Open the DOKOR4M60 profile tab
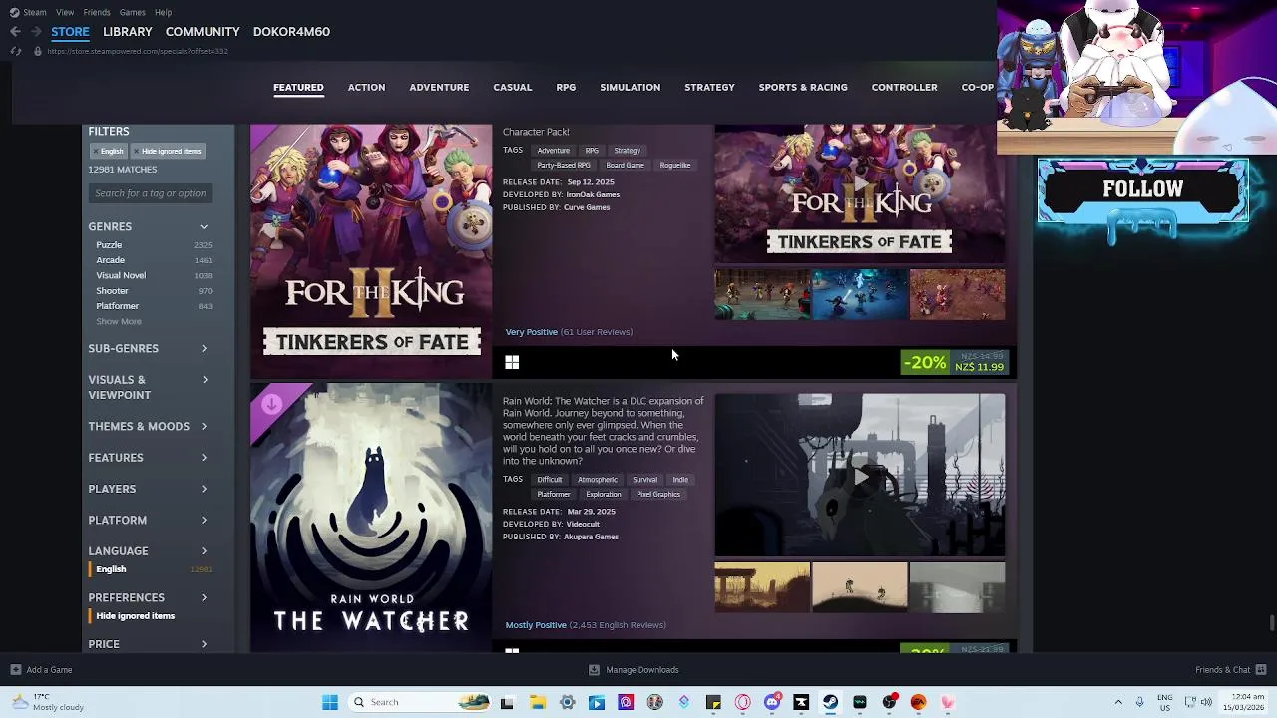The image size is (1277, 718). coord(291,31)
